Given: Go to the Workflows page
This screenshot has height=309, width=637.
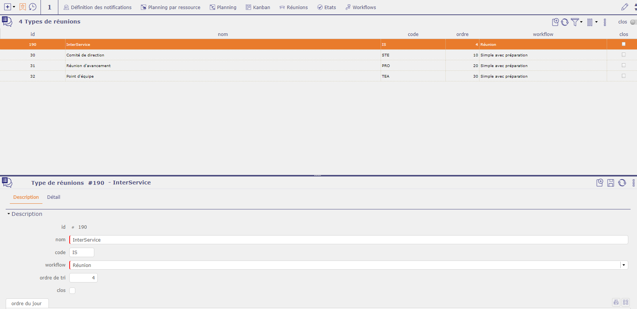Looking at the screenshot, I should pyautogui.click(x=361, y=7).
